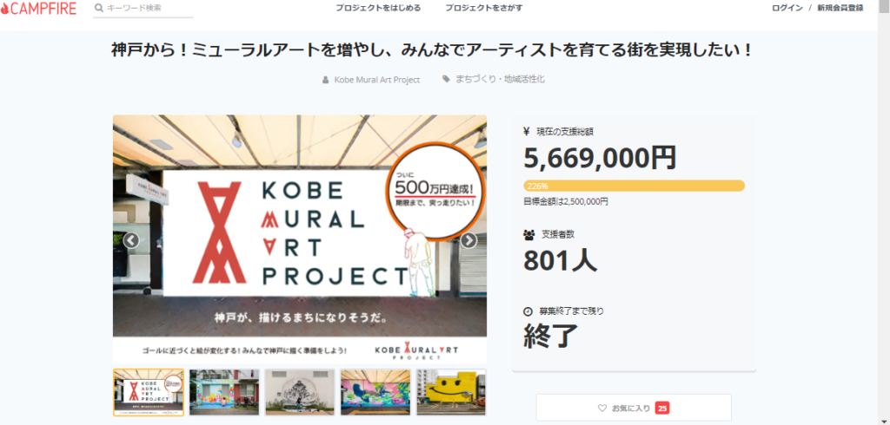Click the project owner person icon

point(325,80)
